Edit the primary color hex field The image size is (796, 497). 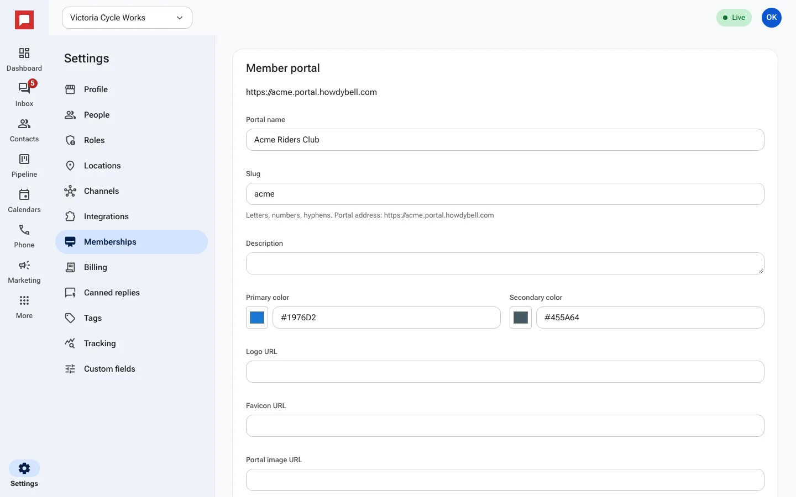(386, 318)
